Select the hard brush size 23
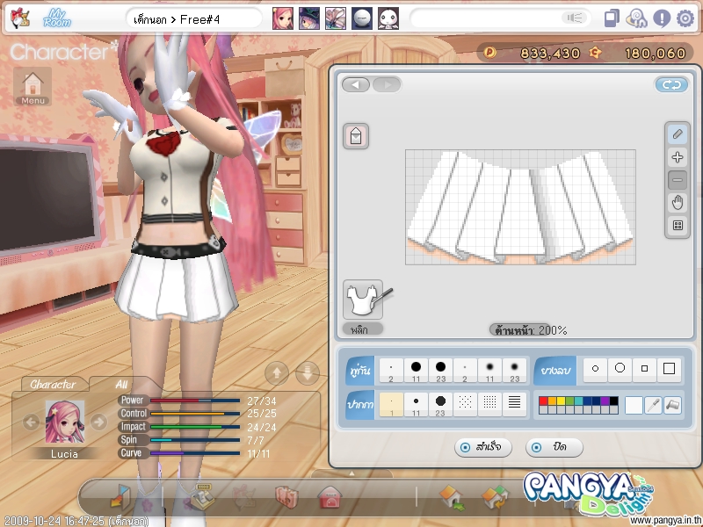 (441, 370)
